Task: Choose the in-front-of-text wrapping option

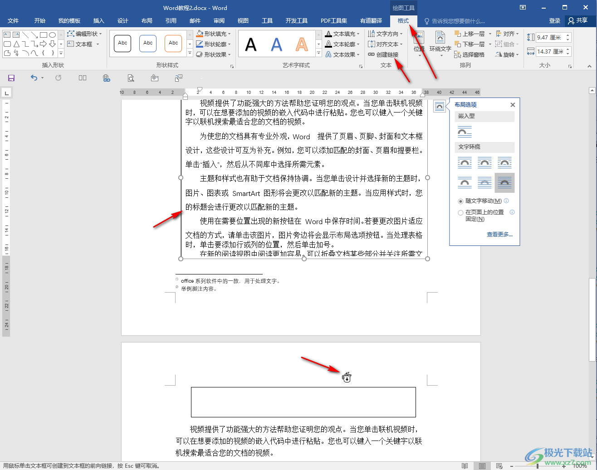Action: click(504, 183)
